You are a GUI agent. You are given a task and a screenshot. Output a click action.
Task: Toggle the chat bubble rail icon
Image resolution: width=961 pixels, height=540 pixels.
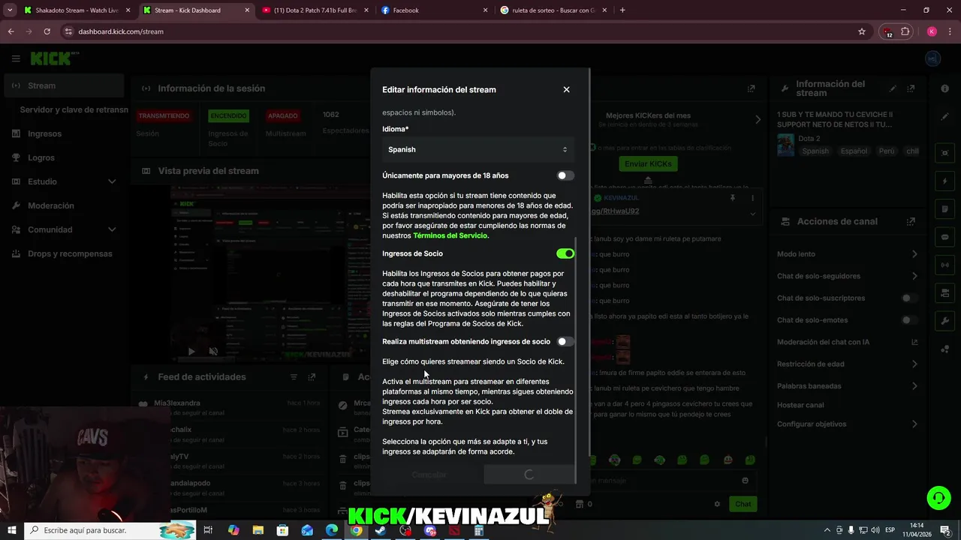(944, 236)
